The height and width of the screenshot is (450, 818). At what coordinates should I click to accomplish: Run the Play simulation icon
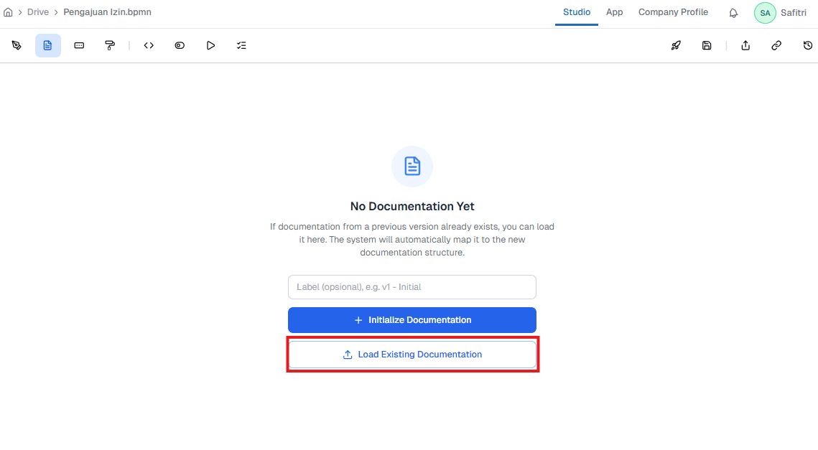[x=210, y=45]
